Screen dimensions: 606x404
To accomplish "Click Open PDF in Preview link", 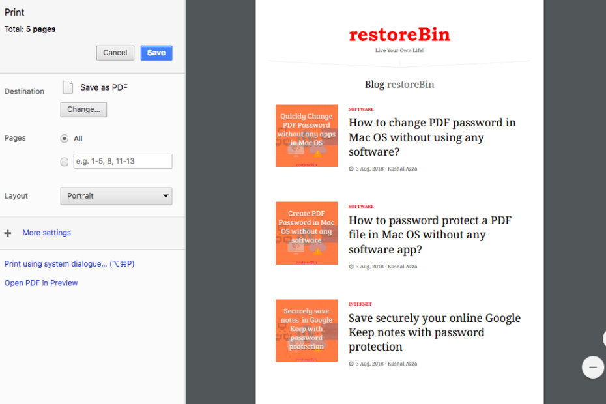I will [41, 283].
